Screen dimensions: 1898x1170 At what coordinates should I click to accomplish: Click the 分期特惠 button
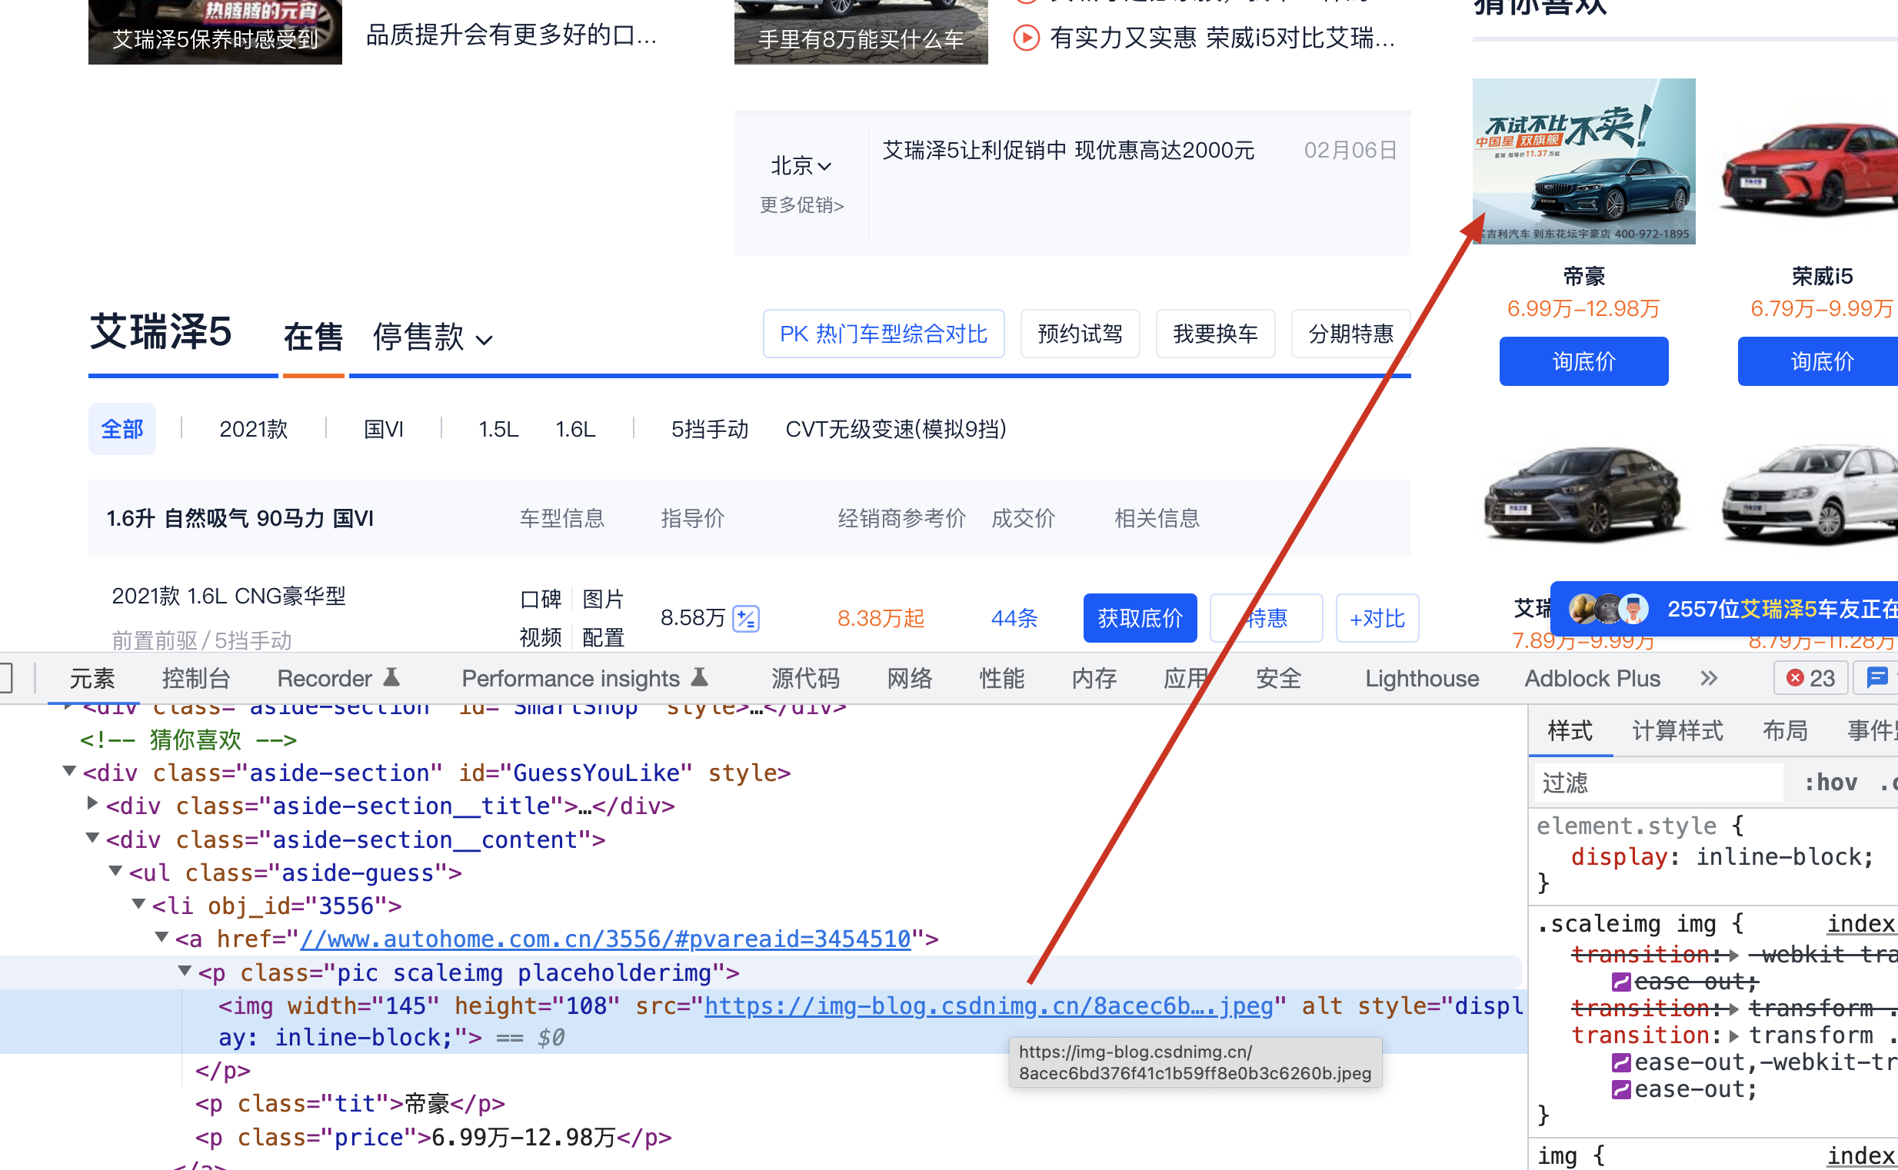tap(1350, 334)
